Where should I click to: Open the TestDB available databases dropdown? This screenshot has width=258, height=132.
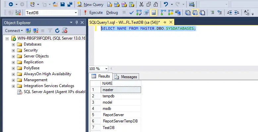pos(76,13)
